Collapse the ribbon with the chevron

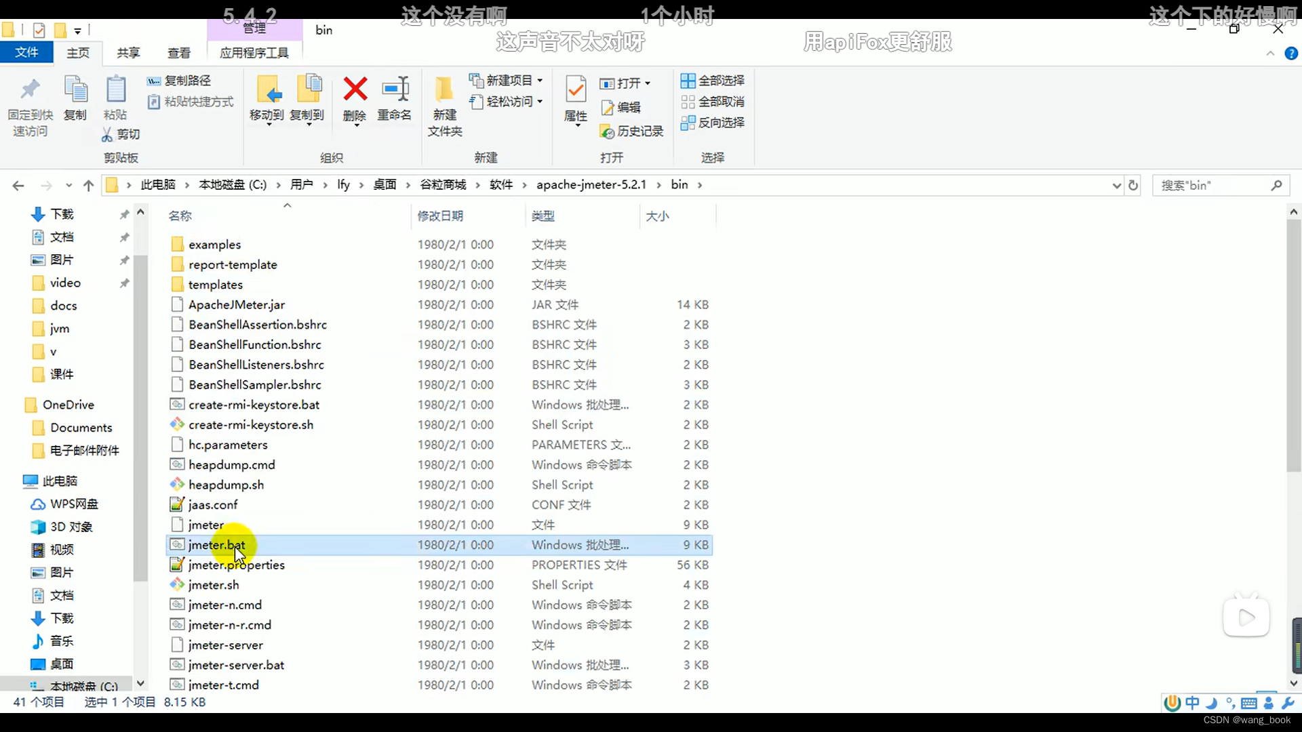pyautogui.click(x=1270, y=54)
